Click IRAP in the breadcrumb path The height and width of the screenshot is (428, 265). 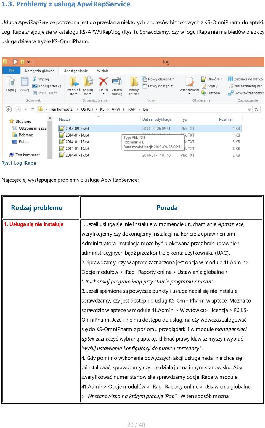pyautogui.click(x=131, y=109)
